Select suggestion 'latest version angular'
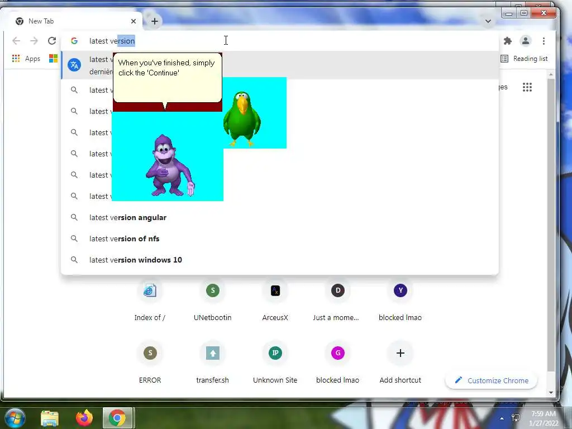 click(279, 217)
